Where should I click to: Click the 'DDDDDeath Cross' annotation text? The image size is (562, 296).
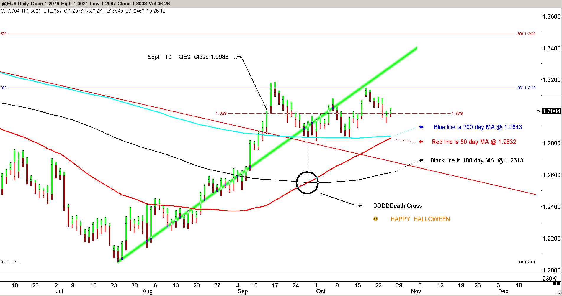click(398, 206)
